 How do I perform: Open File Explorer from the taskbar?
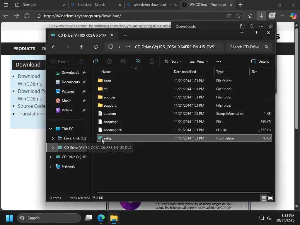[114, 218]
